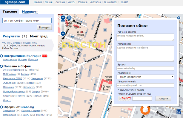Viewport: 183px width, 118px height.
Task: Click the address search input field
Action: coord(27,21)
